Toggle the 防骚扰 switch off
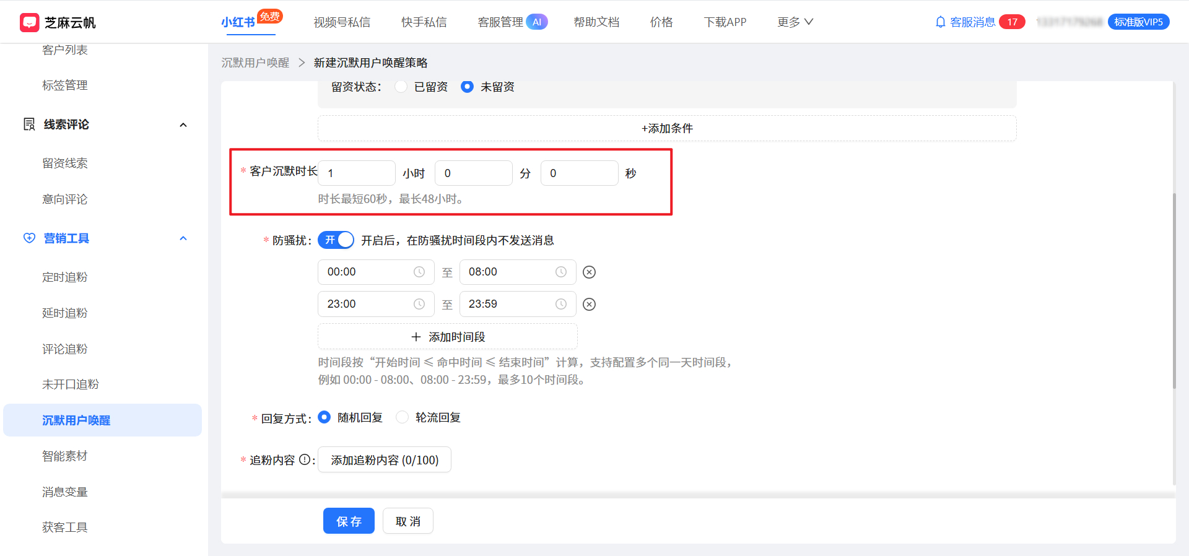 point(336,240)
